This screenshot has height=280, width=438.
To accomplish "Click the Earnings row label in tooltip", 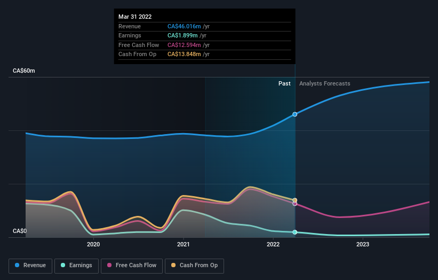I will coord(130,35).
